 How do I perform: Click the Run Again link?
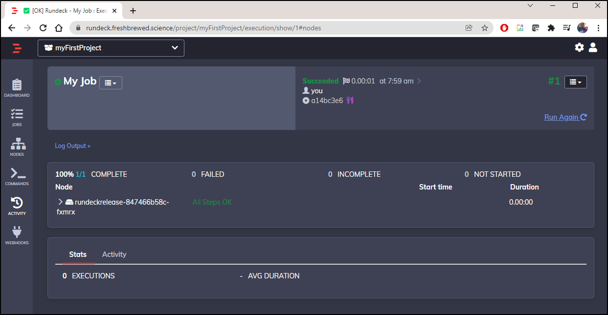(565, 117)
